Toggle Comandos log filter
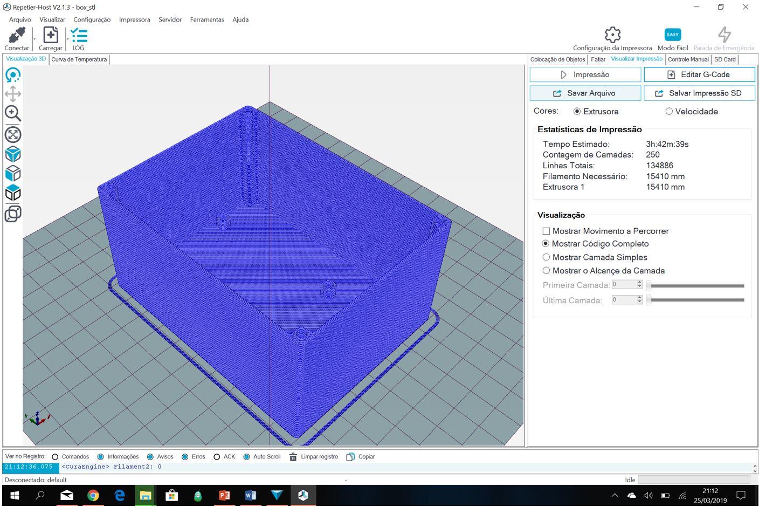This screenshot has height=507, width=759. coord(55,457)
